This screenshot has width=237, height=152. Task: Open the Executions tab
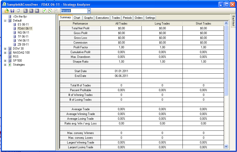click(x=102, y=18)
